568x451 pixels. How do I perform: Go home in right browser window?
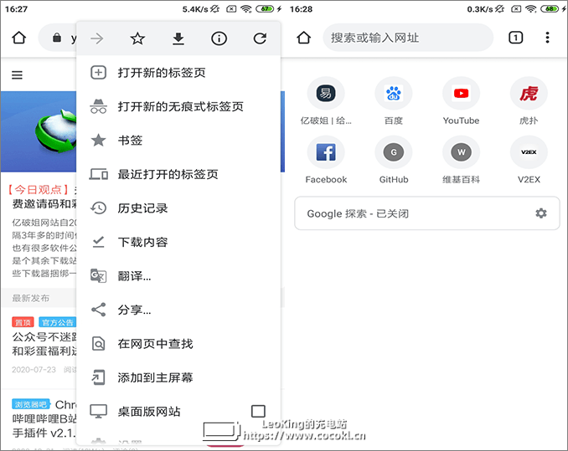click(x=303, y=38)
